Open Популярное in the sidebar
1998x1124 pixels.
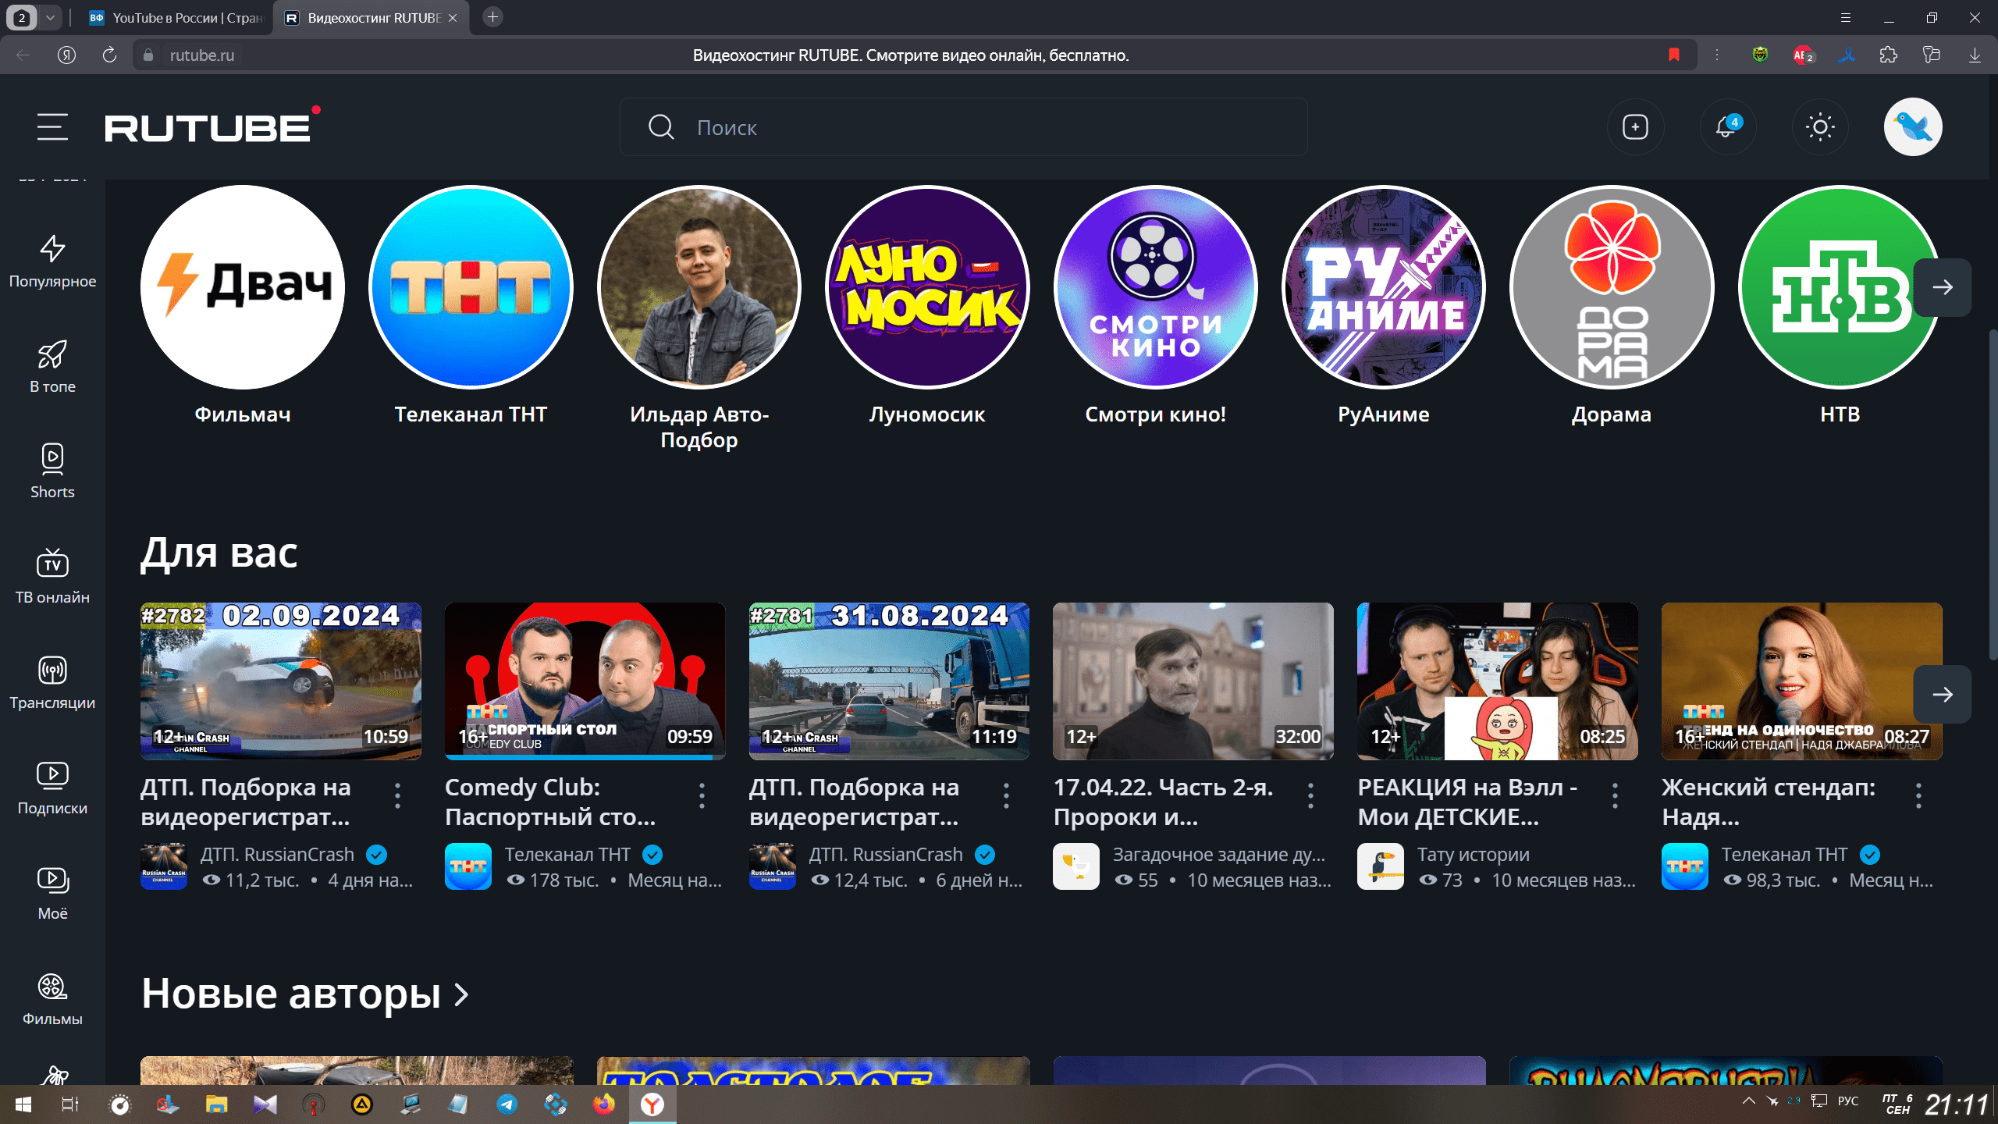click(52, 261)
